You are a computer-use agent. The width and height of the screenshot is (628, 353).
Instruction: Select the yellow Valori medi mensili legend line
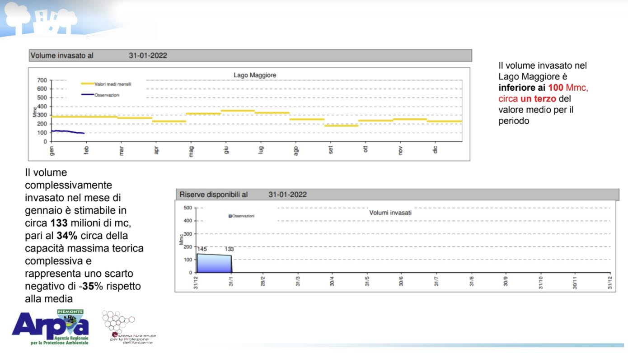point(87,84)
